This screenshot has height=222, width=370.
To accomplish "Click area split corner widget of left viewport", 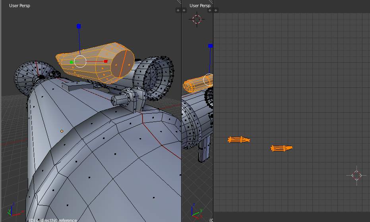I will pos(179,2).
